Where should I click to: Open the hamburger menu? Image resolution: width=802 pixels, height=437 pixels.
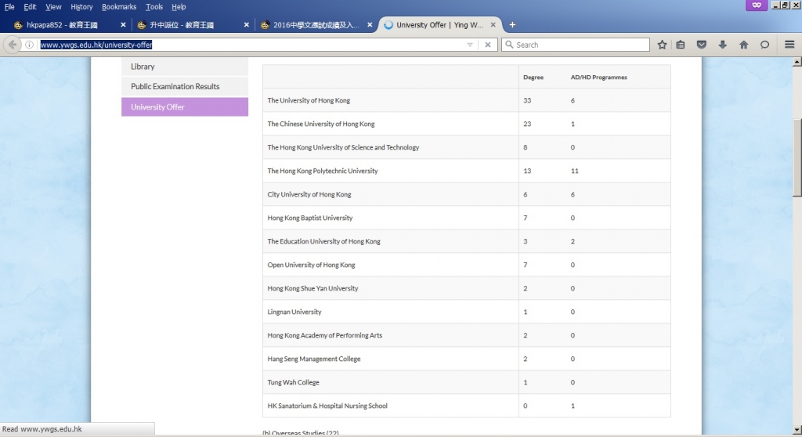point(789,45)
